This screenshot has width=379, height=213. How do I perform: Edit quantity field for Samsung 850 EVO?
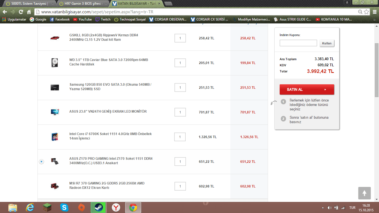pos(180,88)
